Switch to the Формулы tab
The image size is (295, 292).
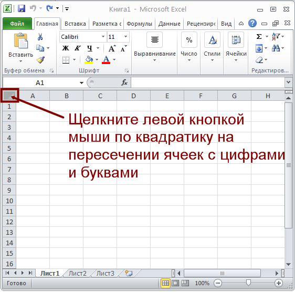point(139,24)
